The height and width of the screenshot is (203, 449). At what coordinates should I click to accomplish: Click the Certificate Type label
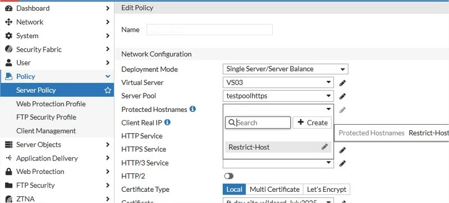(145, 189)
